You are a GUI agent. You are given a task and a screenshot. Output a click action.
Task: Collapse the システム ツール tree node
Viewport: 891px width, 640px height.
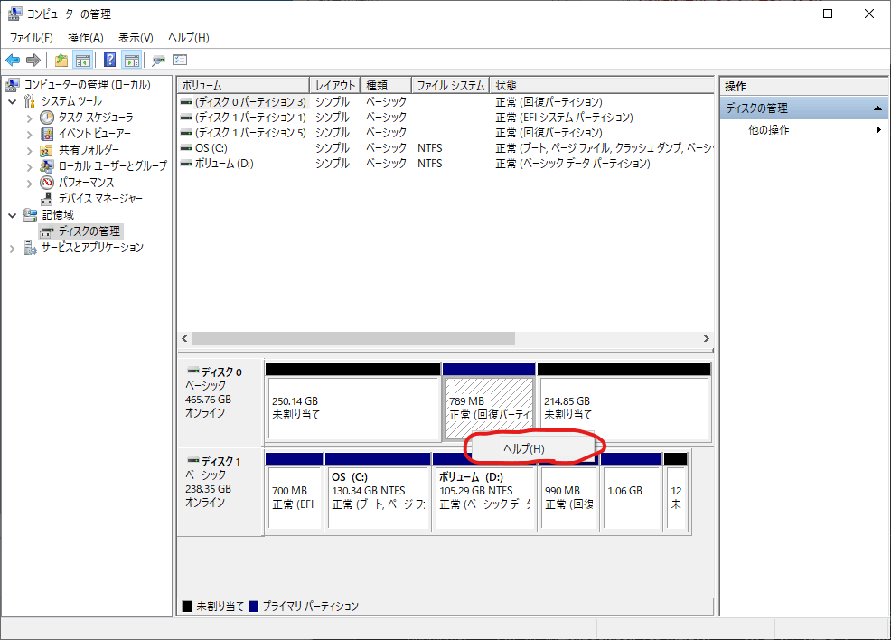12,102
